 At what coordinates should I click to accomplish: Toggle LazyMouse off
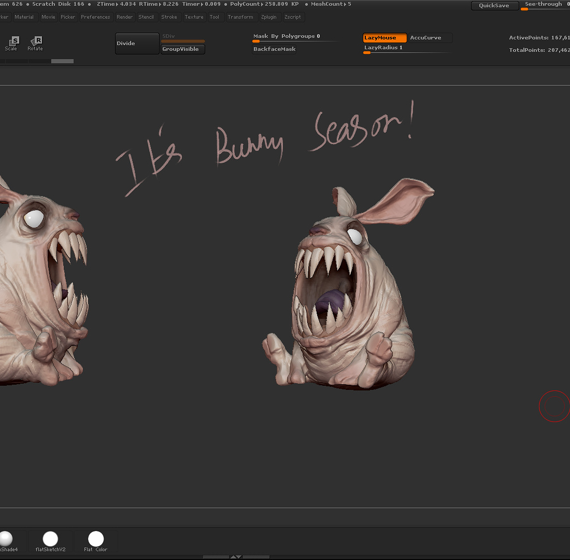[384, 38]
